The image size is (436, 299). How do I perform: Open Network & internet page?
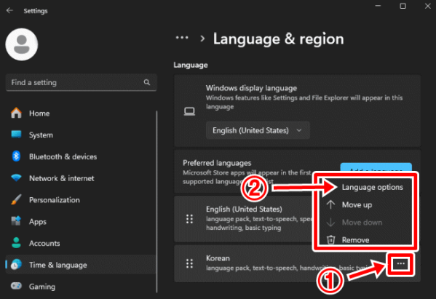coord(61,178)
